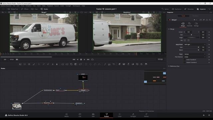Go to first frame button
This screenshot has width=213, height=120.
(x=74, y=59)
